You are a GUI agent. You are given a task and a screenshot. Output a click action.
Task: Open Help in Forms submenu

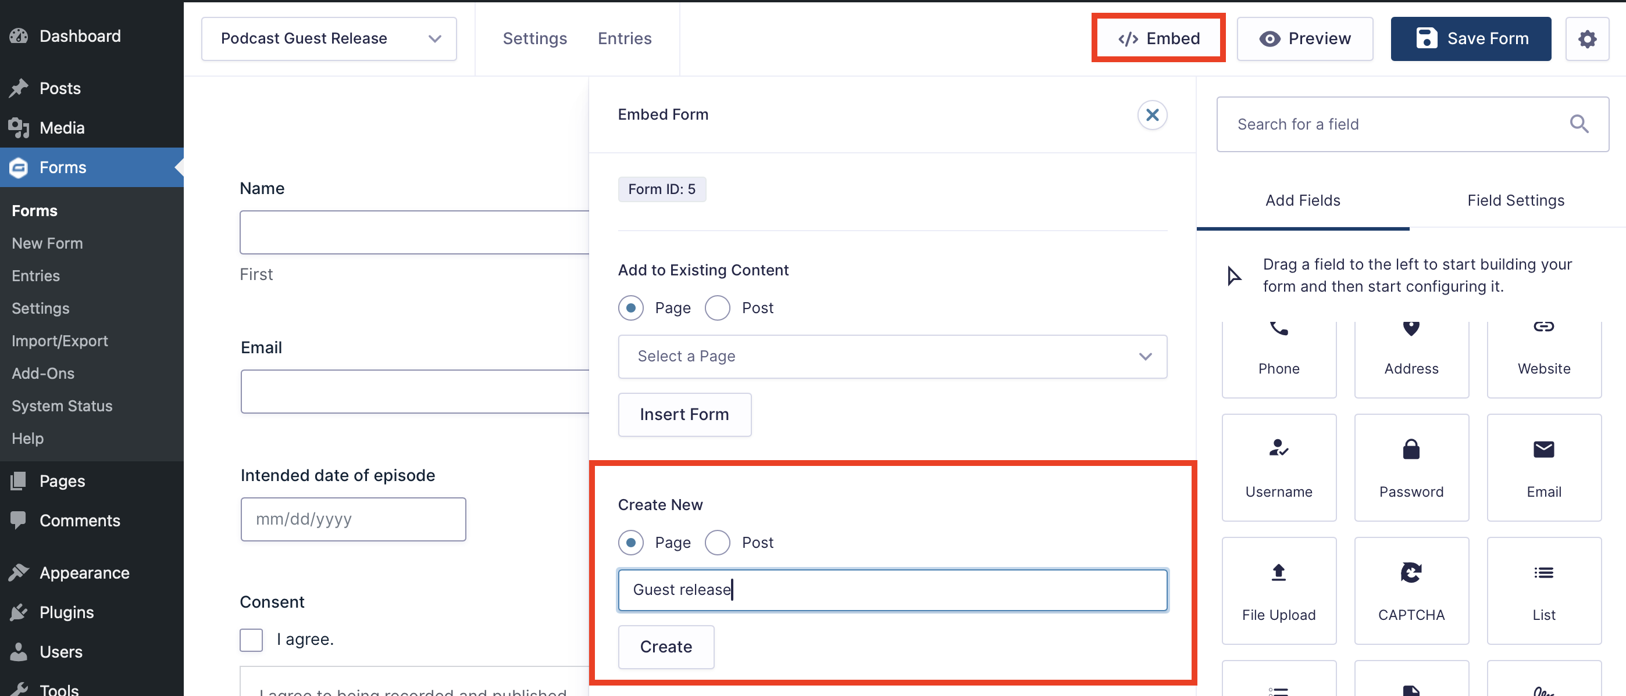pyautogui.click(x=28, y=438)
